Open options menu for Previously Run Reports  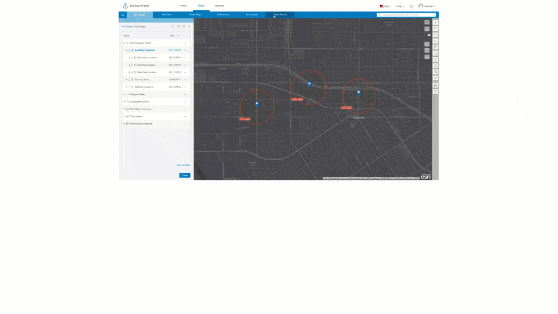(185, 124)
